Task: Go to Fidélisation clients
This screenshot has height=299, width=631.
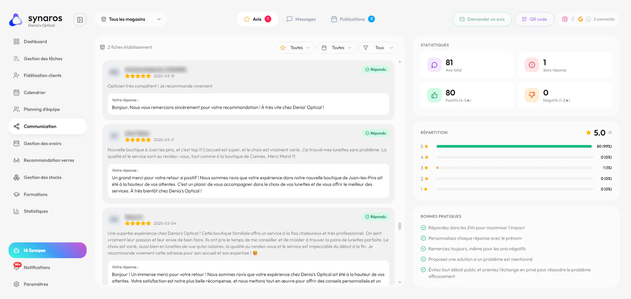Action: (x=47, y=75)
